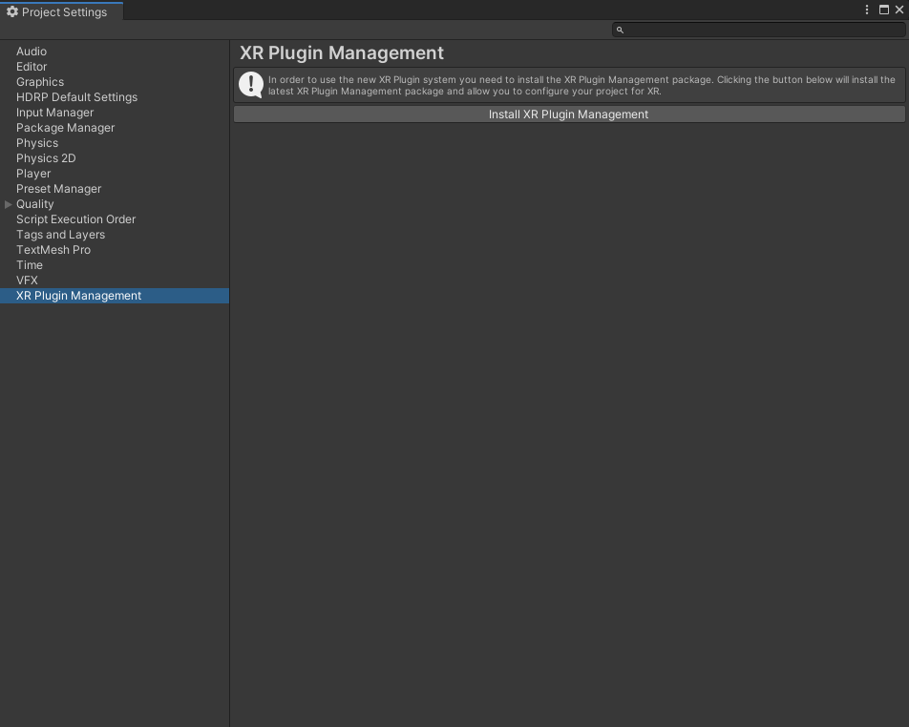909x727 pixels.
Task: Select the Quality category
Action: pyautogui.click(x=34, y=204)
